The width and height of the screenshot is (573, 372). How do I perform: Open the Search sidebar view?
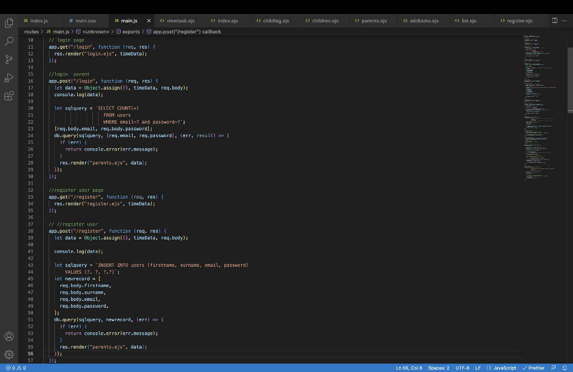click(9, 41)
